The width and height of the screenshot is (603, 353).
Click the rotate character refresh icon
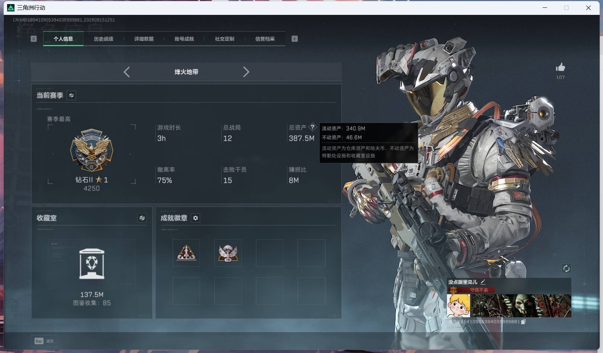566,269
